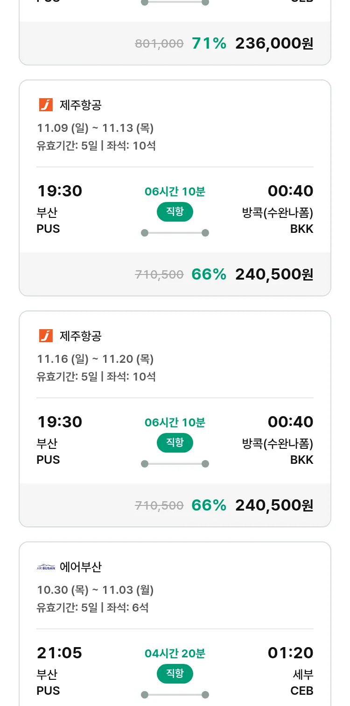Click the route line on the 11.09 Bangkok flight
The image size is (350, 706).
click(x=175, y=233)
